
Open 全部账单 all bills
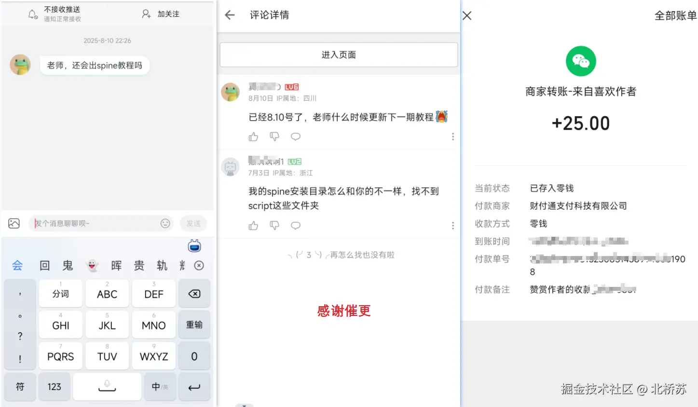click(x=675, y=15)
